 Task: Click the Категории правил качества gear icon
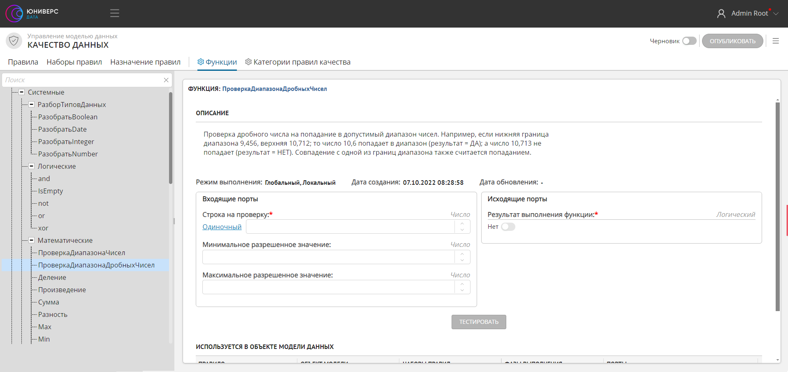coord(248,62)
